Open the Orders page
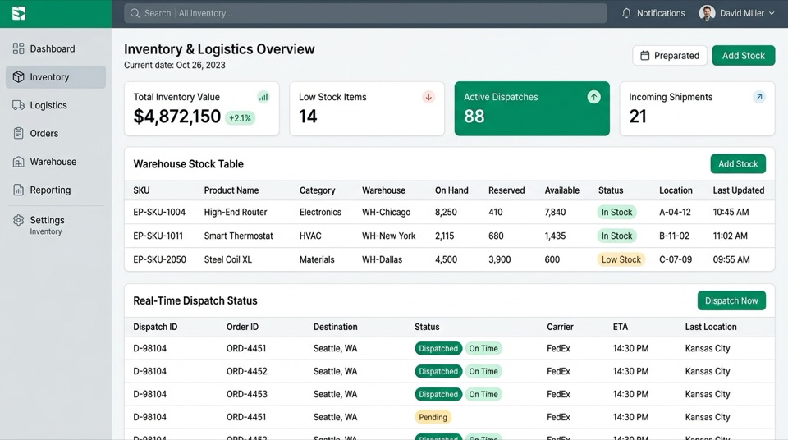Image resolution: width=788 pixels, height=440 pixels. pyautogui.click(x=56, y=133)
